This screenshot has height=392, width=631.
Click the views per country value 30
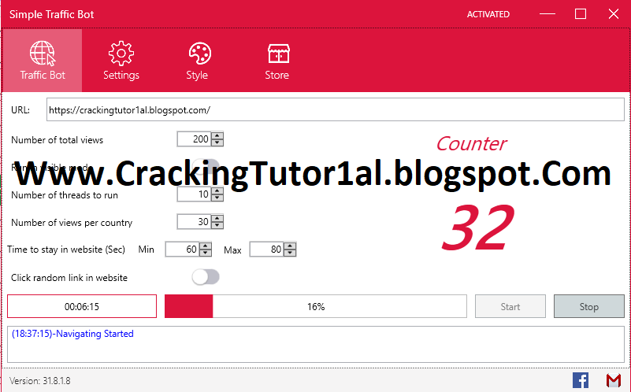194,222
